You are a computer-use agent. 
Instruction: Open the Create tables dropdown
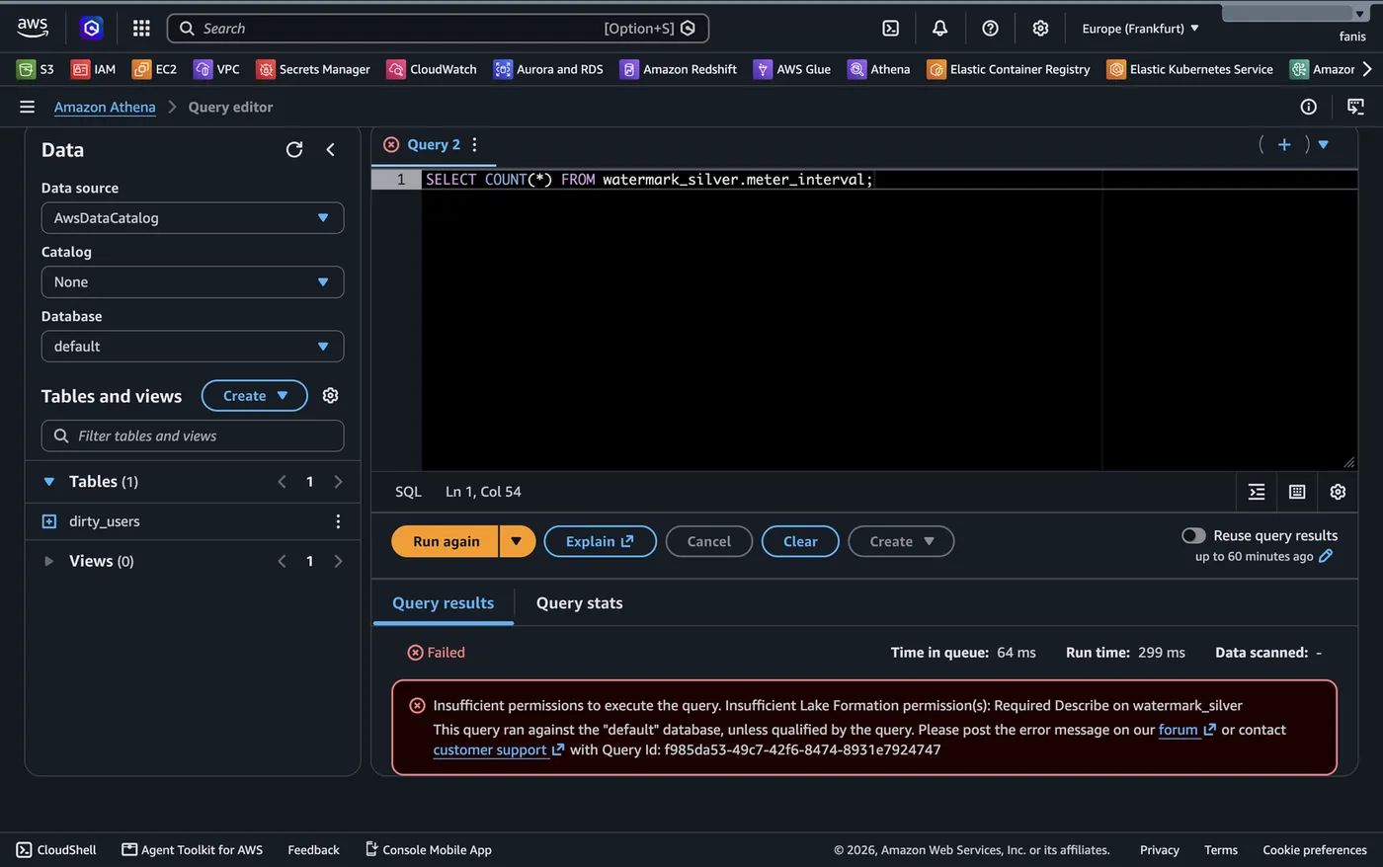[255, 396]
